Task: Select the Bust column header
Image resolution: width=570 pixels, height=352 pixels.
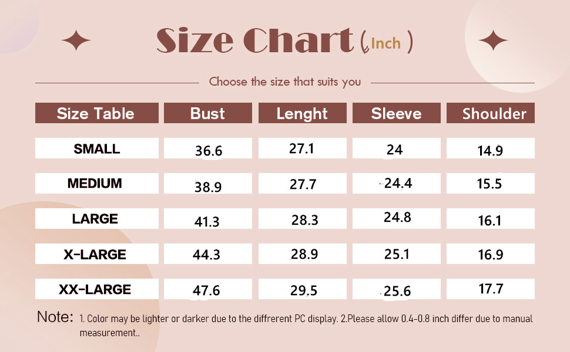Action: (x=207, y=113)
